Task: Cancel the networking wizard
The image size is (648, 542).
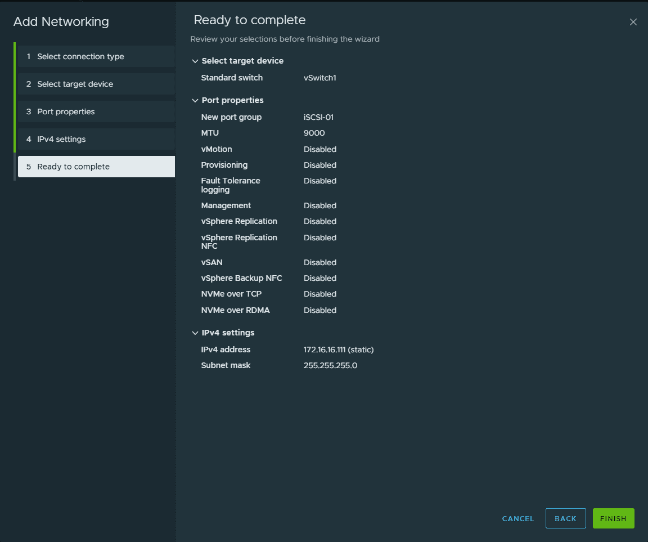Action: coord(518,518)
